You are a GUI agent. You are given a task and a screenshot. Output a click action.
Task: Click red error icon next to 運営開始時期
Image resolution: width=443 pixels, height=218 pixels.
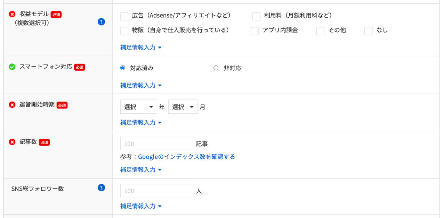(12, 105)
